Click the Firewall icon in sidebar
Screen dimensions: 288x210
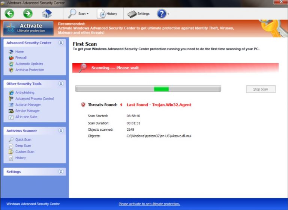[x=11, y=57]
